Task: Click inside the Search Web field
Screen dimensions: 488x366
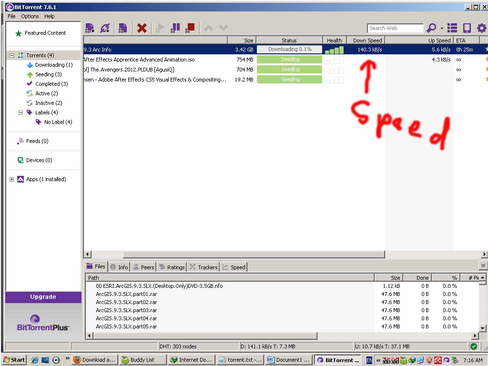Action: click(x=395, y=28)
